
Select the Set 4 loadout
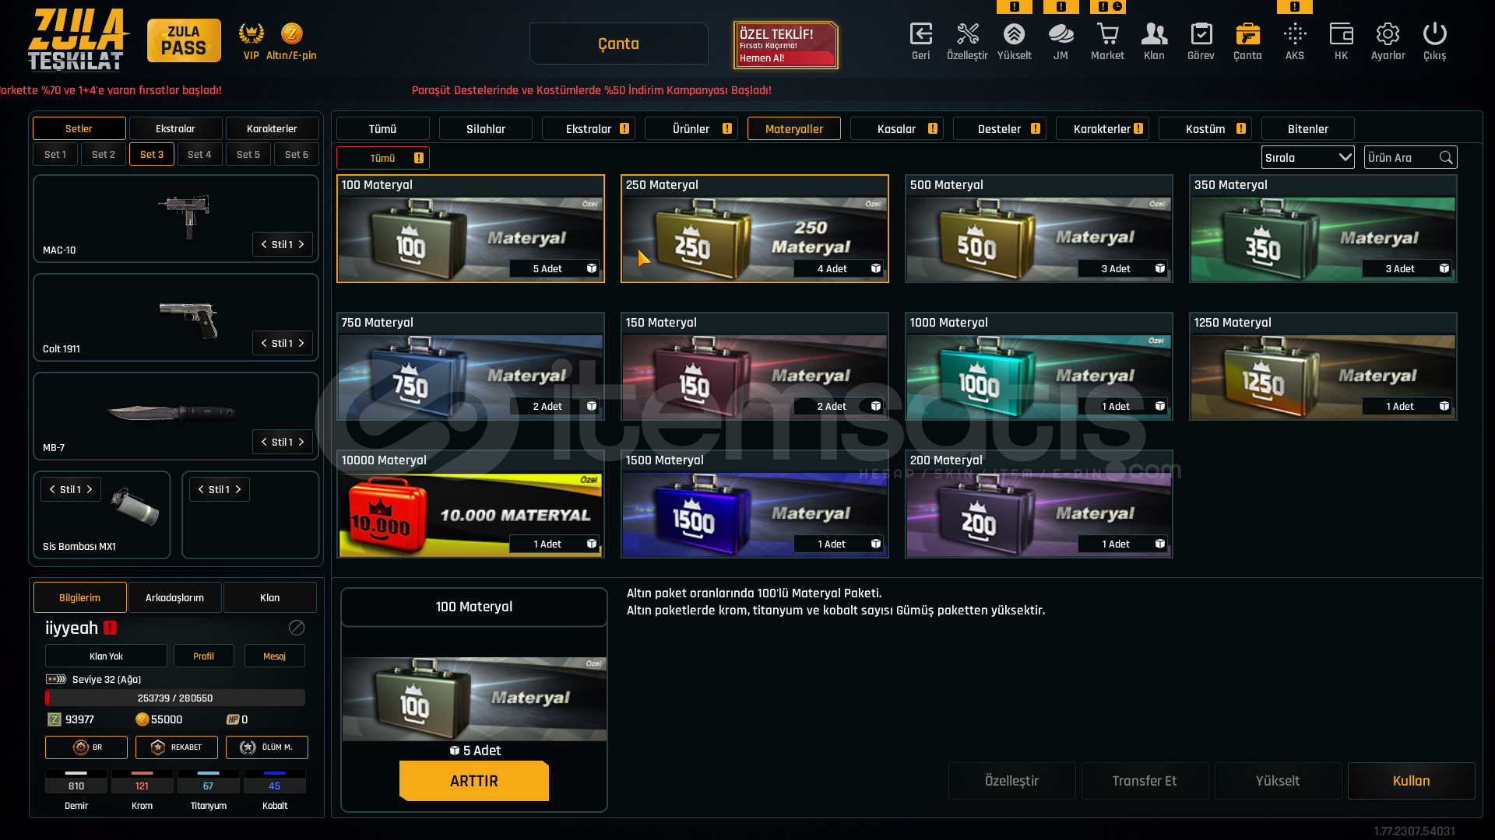pyautogui.click(x=199, y=154)
